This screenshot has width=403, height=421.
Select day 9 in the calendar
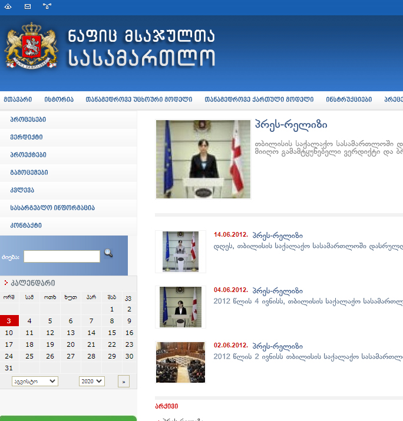click(x=129, y=321)
